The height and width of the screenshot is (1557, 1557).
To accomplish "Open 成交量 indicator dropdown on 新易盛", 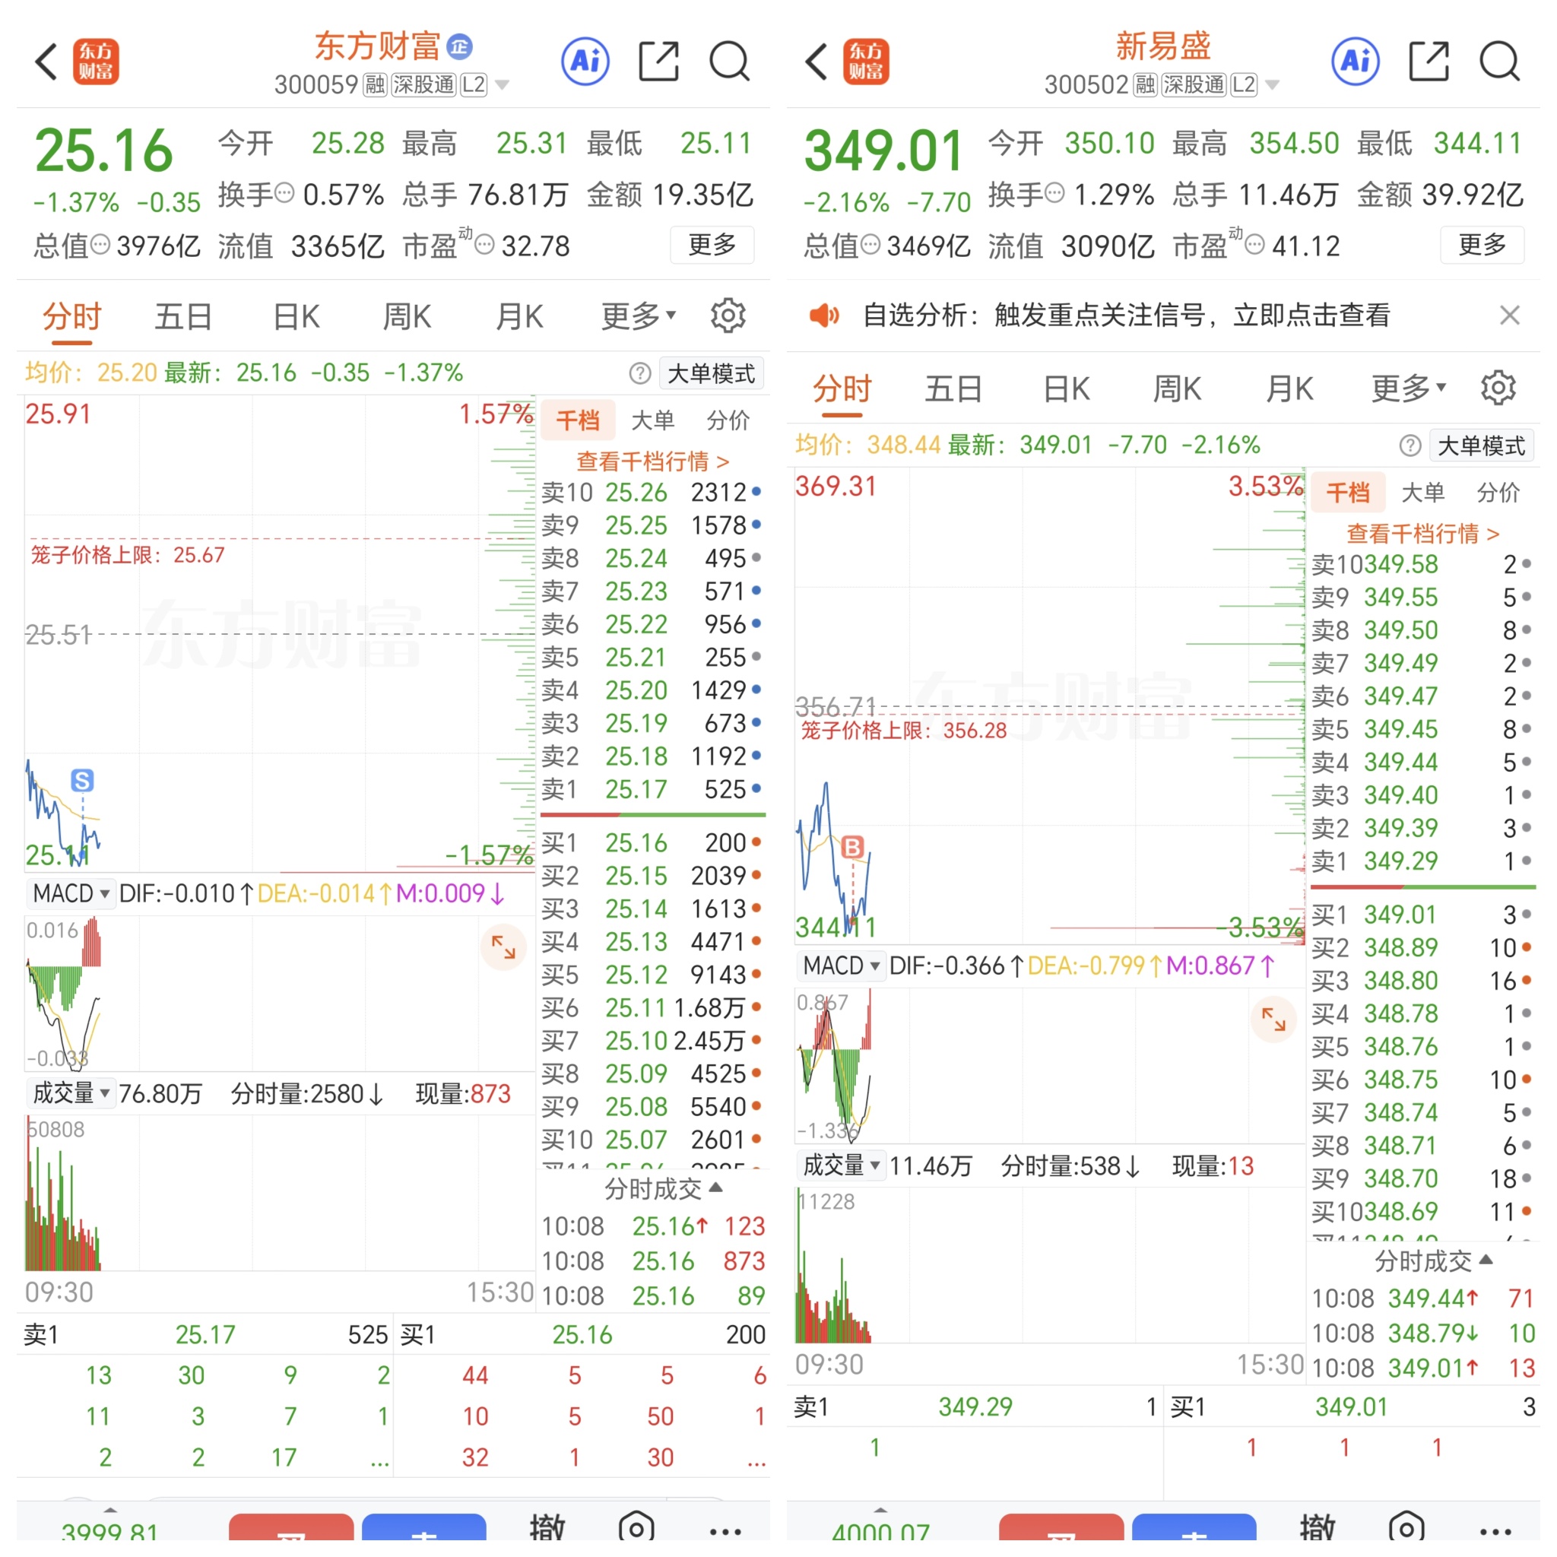I will point(842,1165).
